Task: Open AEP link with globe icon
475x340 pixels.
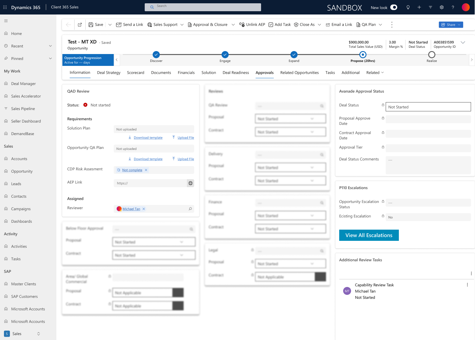Action: pos(191,183)
